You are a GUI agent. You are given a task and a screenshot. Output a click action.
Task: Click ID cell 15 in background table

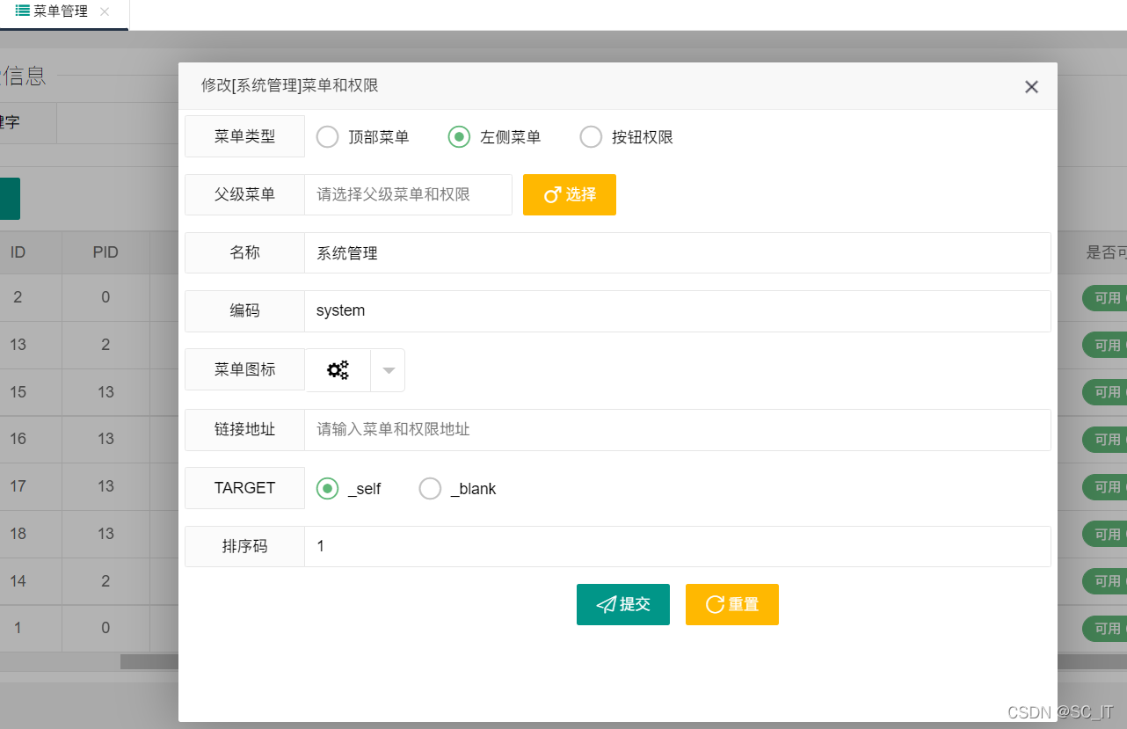click(18, 392)
